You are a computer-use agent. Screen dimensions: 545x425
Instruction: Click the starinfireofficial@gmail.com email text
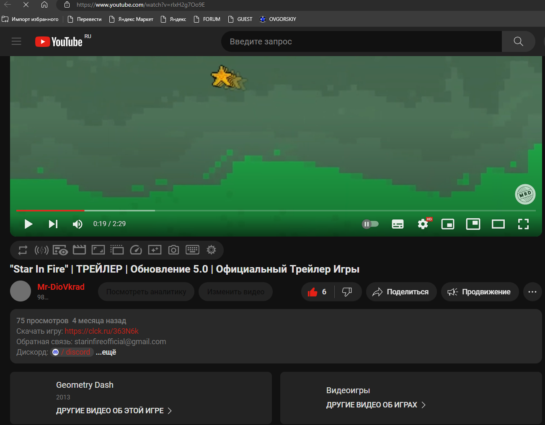pos(120,342)
